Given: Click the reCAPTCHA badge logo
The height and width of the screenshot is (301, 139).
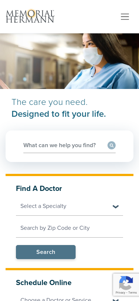Looking at the screenshot, I should pos(126,283).
